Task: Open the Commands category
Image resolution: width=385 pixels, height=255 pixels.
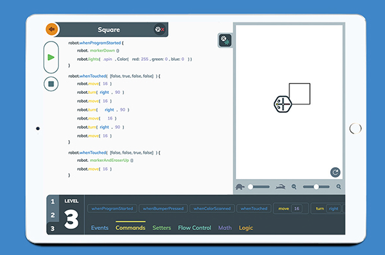Action: coord(131,228)
